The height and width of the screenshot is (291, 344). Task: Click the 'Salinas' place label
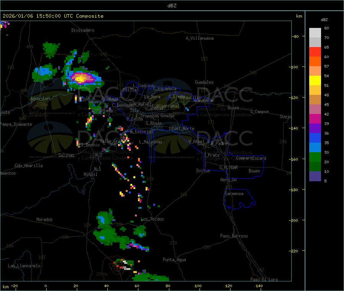[x=66, y=155]
